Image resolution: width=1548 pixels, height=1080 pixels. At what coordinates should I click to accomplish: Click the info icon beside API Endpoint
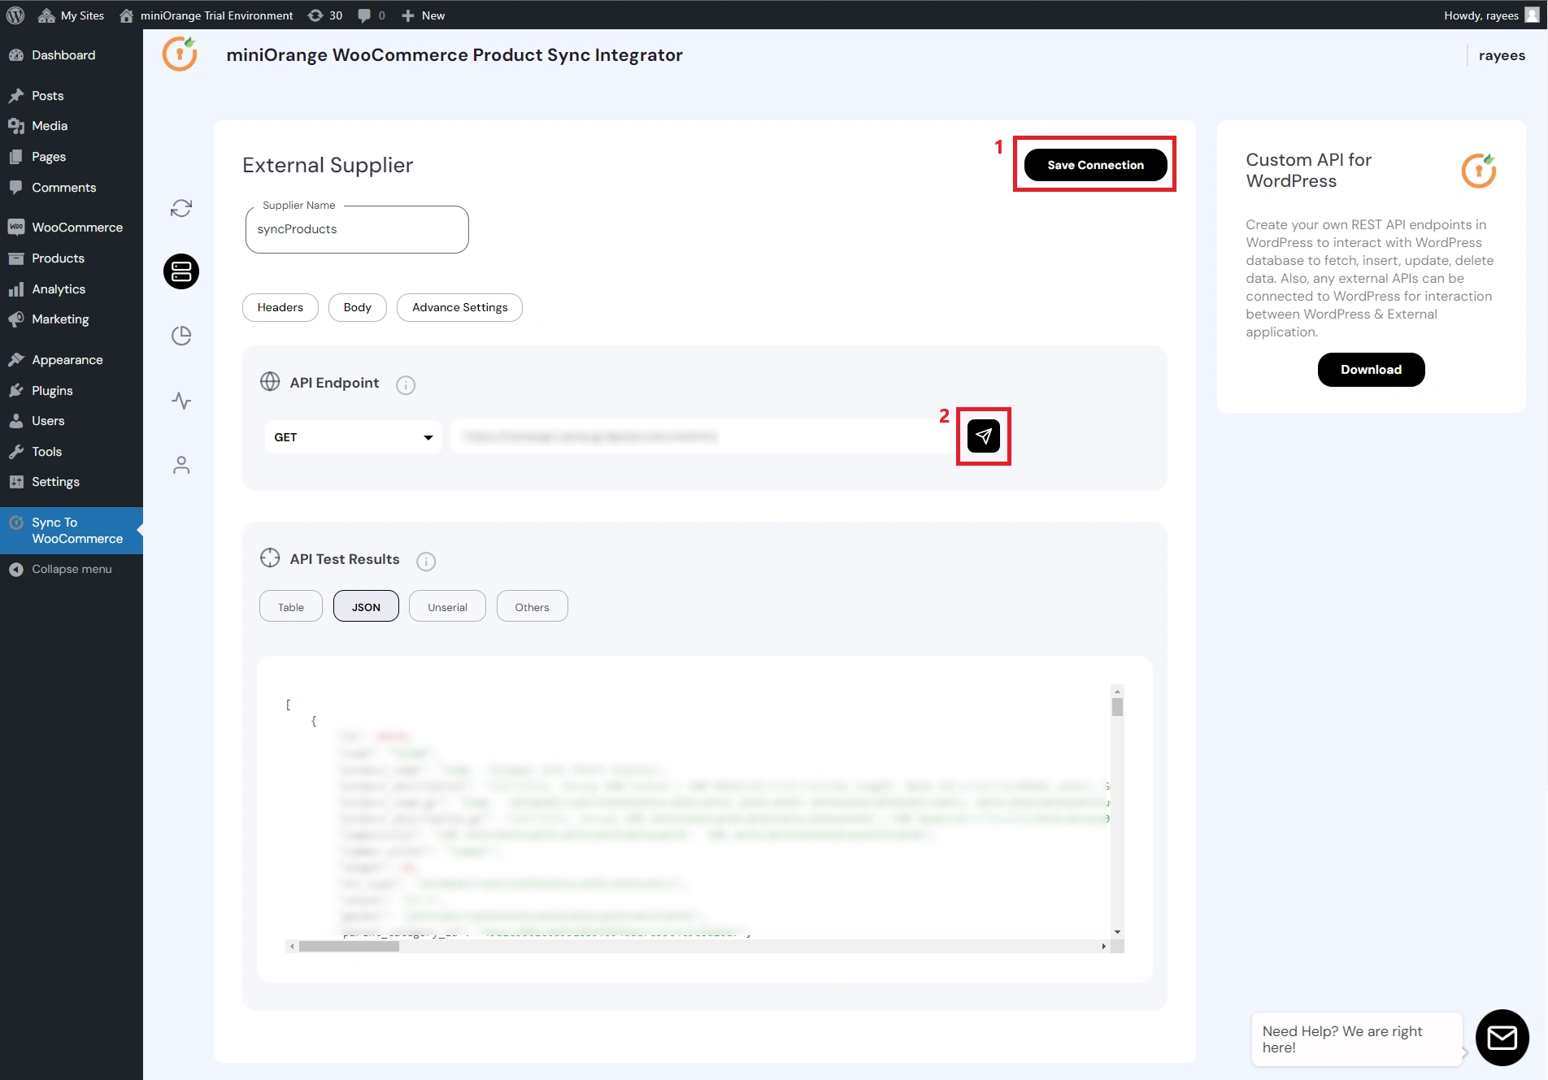(406, 385)
